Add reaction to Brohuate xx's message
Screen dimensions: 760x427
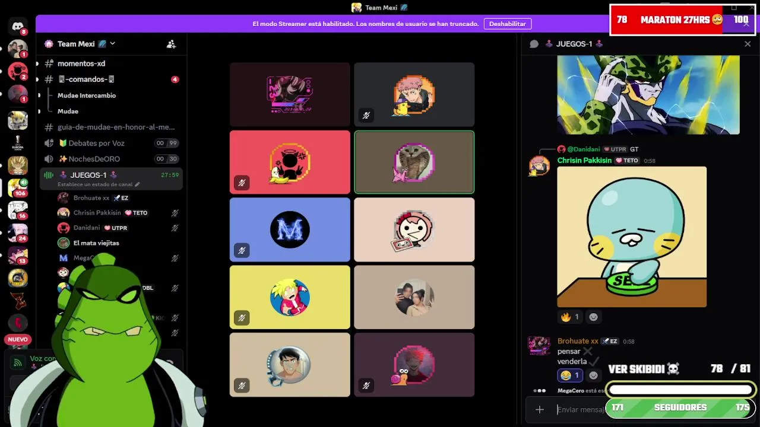click(x=593, y=375)
